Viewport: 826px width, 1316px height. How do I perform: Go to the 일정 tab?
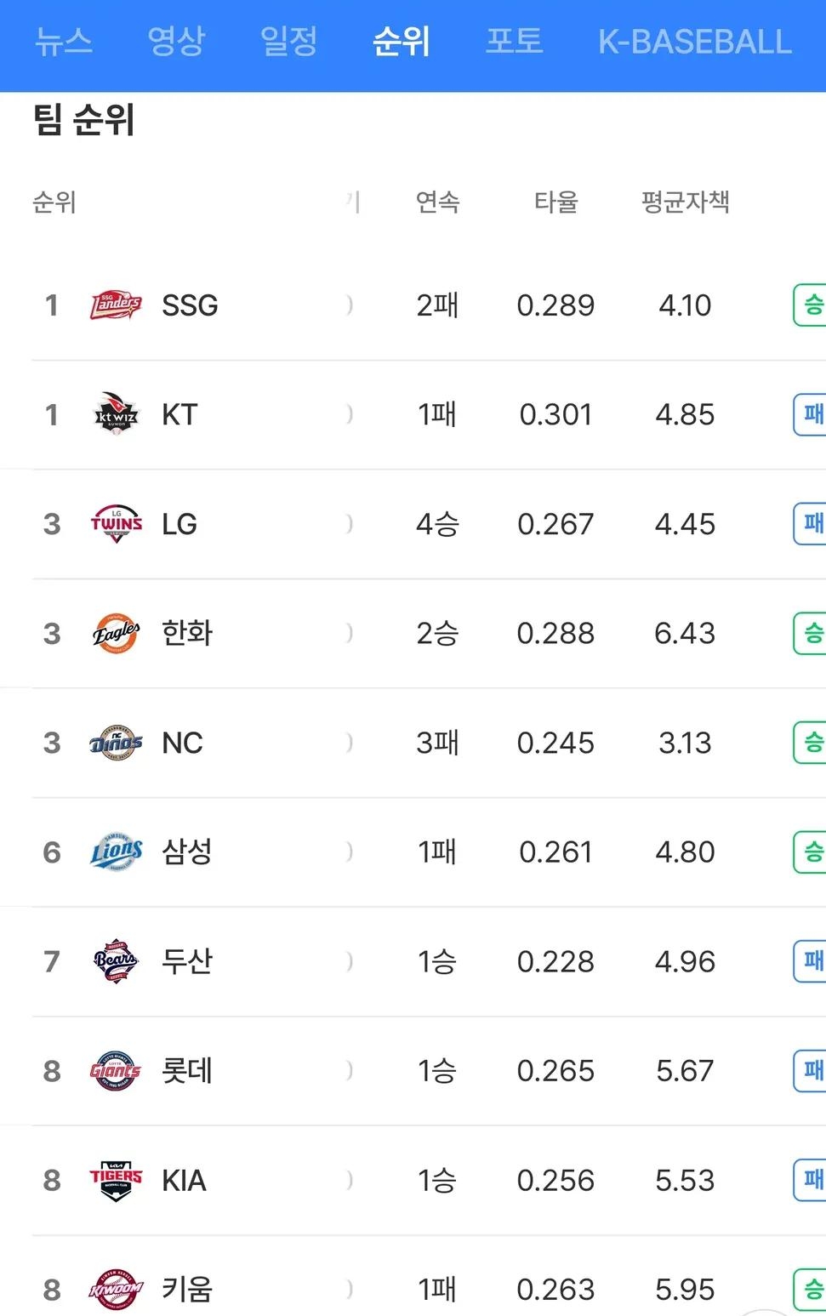click(288, 41)
